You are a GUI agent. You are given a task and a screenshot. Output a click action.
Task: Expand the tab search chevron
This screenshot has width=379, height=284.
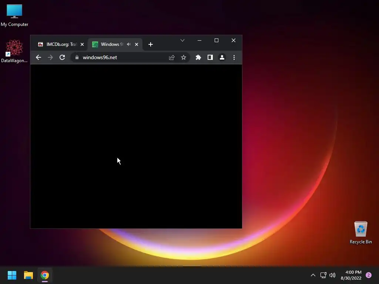182,40
